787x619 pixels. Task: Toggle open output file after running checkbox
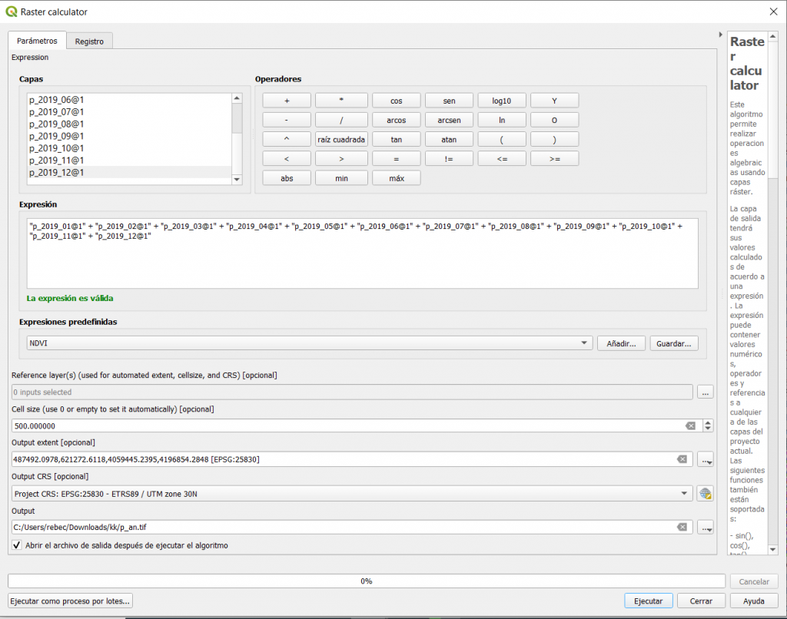pos(17,545)
